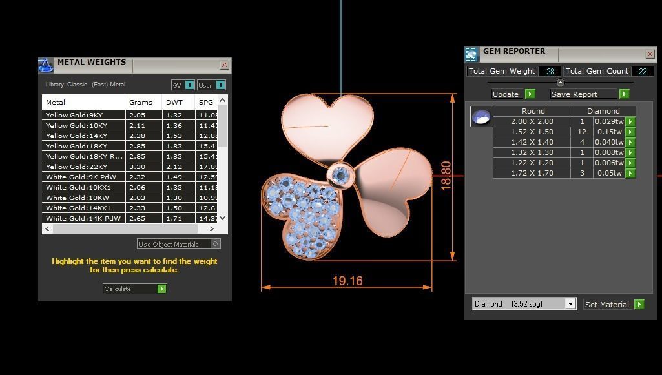Click the 1.52 X 1.50 gem size cell
The image size is (662, 375).
(x=532, y=132)
